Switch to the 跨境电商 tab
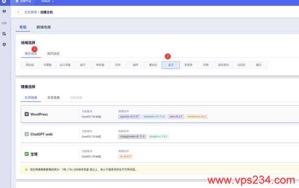 coord(43,27)
